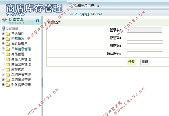Click the 商品管理 folder icon
This screenshot has width=169, height=116.
tap(8, 54)
